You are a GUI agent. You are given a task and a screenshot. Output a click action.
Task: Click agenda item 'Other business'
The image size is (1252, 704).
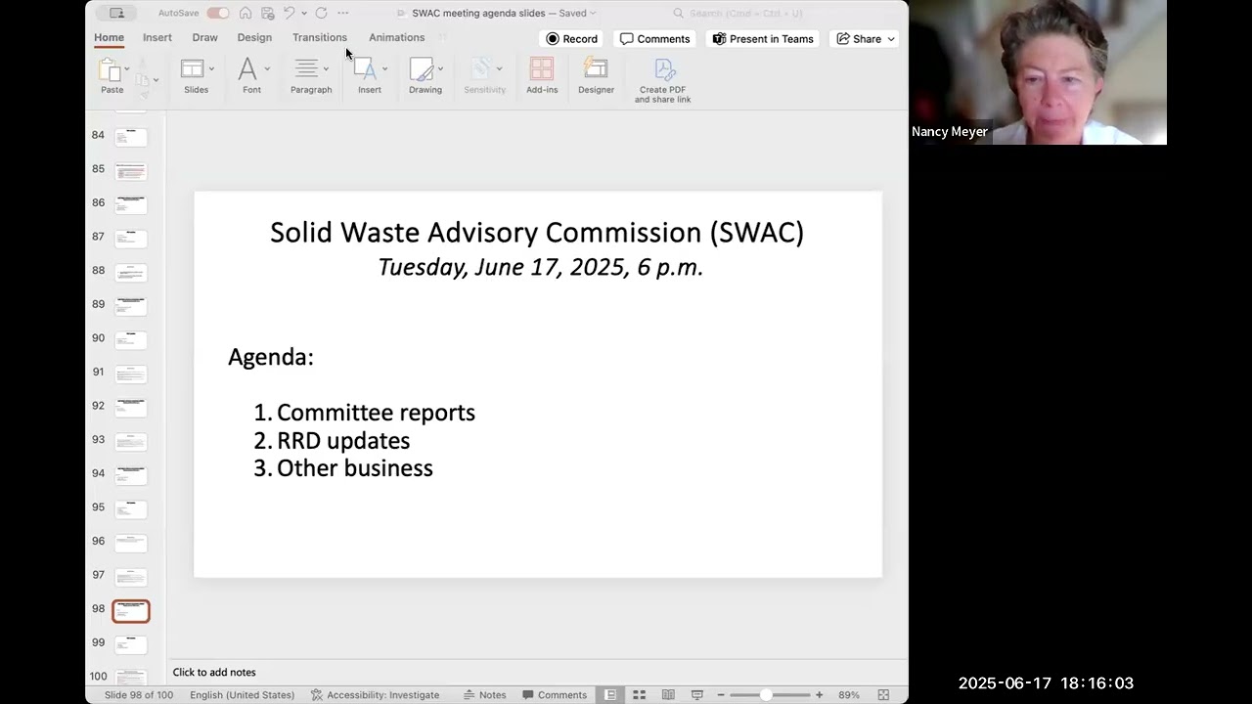click(355, 468)
